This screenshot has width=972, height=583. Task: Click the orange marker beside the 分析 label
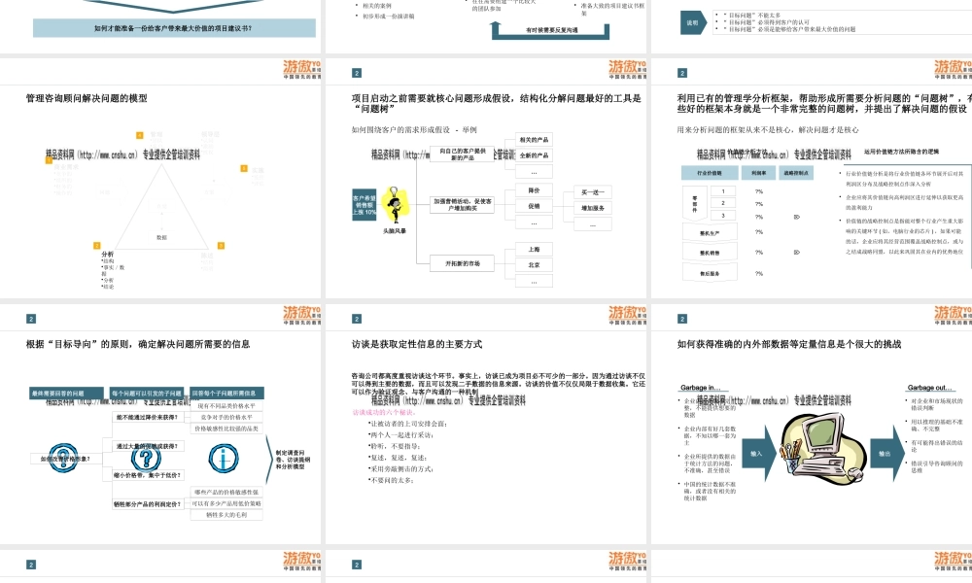click(96, 246)
